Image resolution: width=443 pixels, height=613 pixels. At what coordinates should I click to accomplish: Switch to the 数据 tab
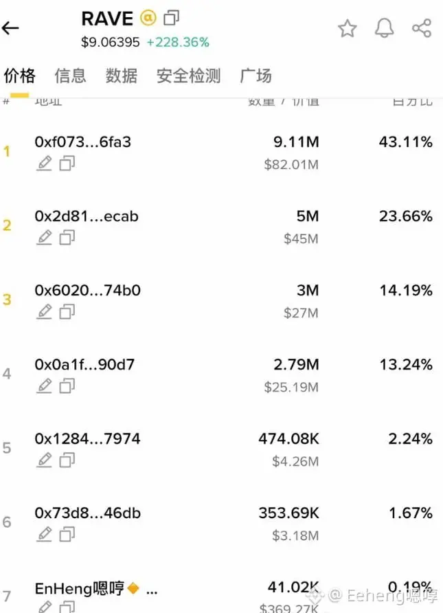[x=122, y=76]
